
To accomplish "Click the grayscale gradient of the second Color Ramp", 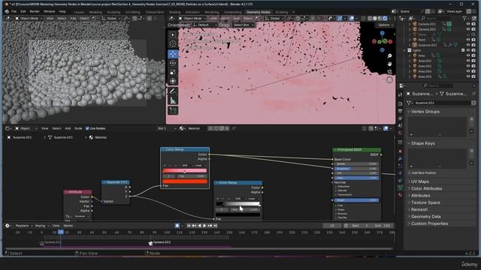I will [x=238, y=204].
